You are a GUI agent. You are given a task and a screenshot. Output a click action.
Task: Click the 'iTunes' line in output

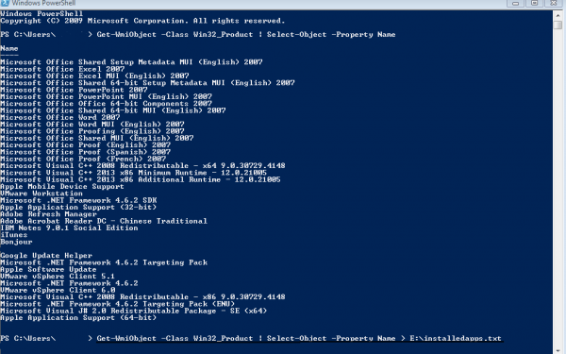[14, 235]
